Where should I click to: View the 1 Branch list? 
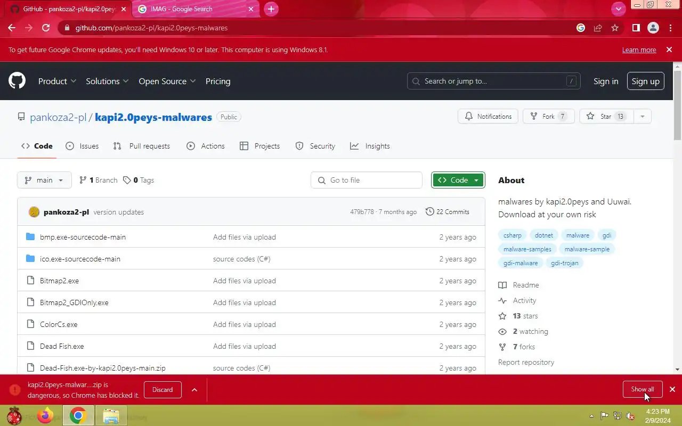pyautogui.click(x=98, y=180)
